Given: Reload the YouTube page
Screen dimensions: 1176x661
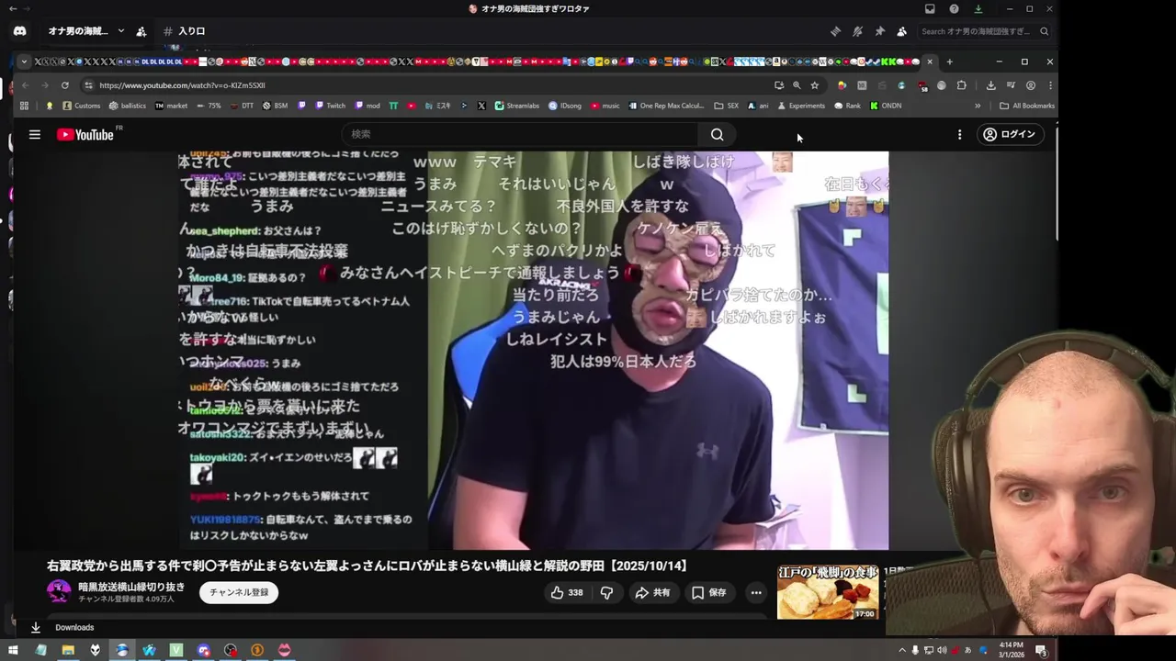Looking at the screenshot, I should [64, 85].
